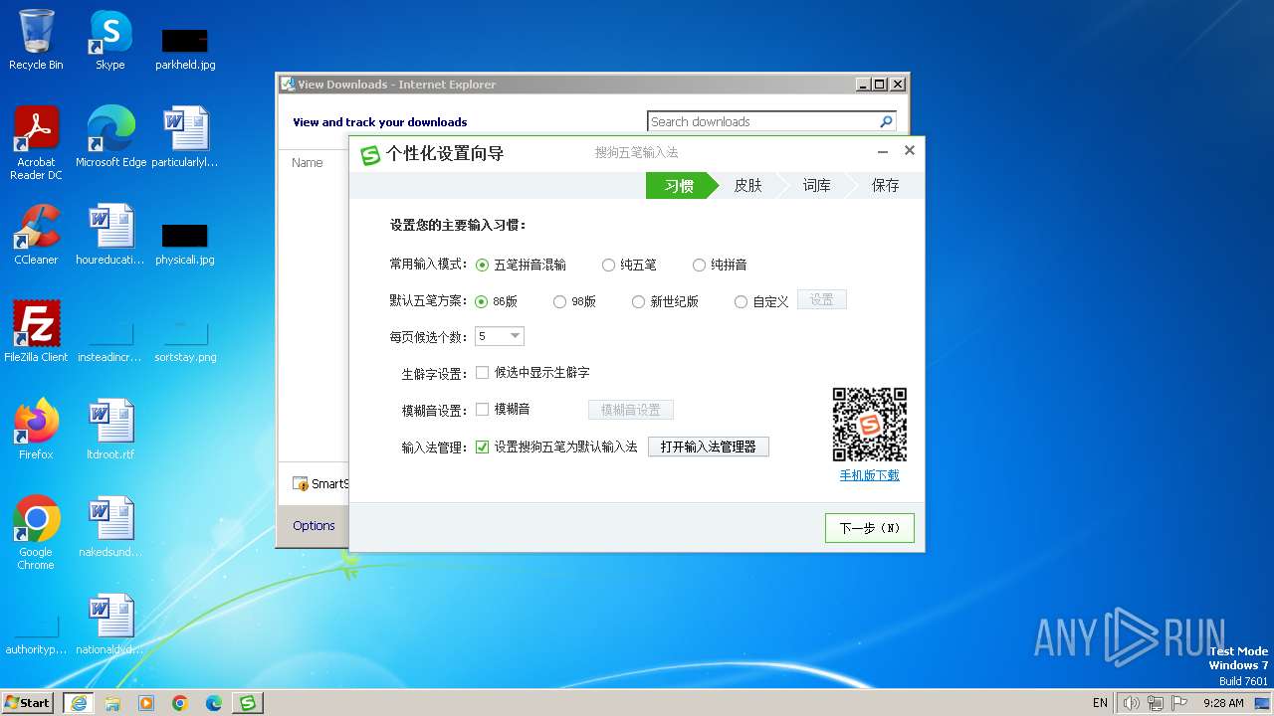Launch Acrobat Reader DC from desktop

click(x=36, y=142)
